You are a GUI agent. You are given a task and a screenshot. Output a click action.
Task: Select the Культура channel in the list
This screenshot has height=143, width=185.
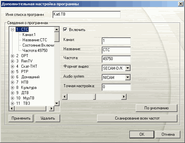26,88
